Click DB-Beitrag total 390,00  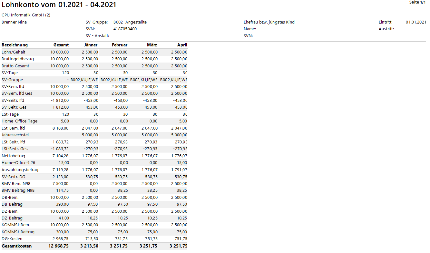[x=63, y=204]
